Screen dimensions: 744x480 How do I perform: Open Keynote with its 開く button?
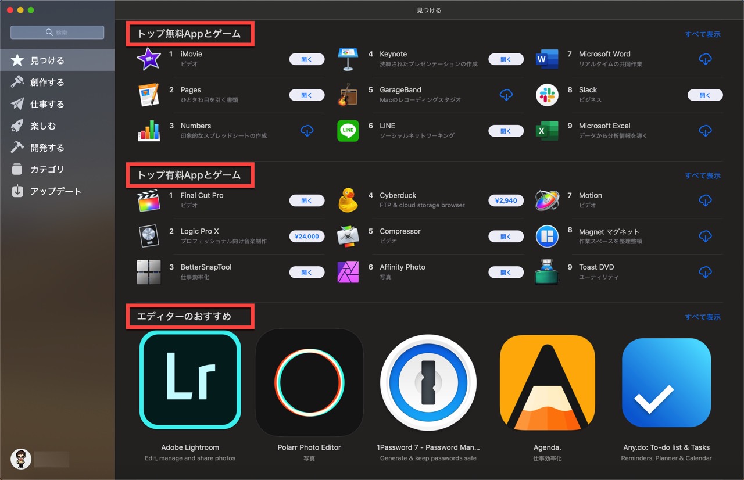click(x=506, y=59)
